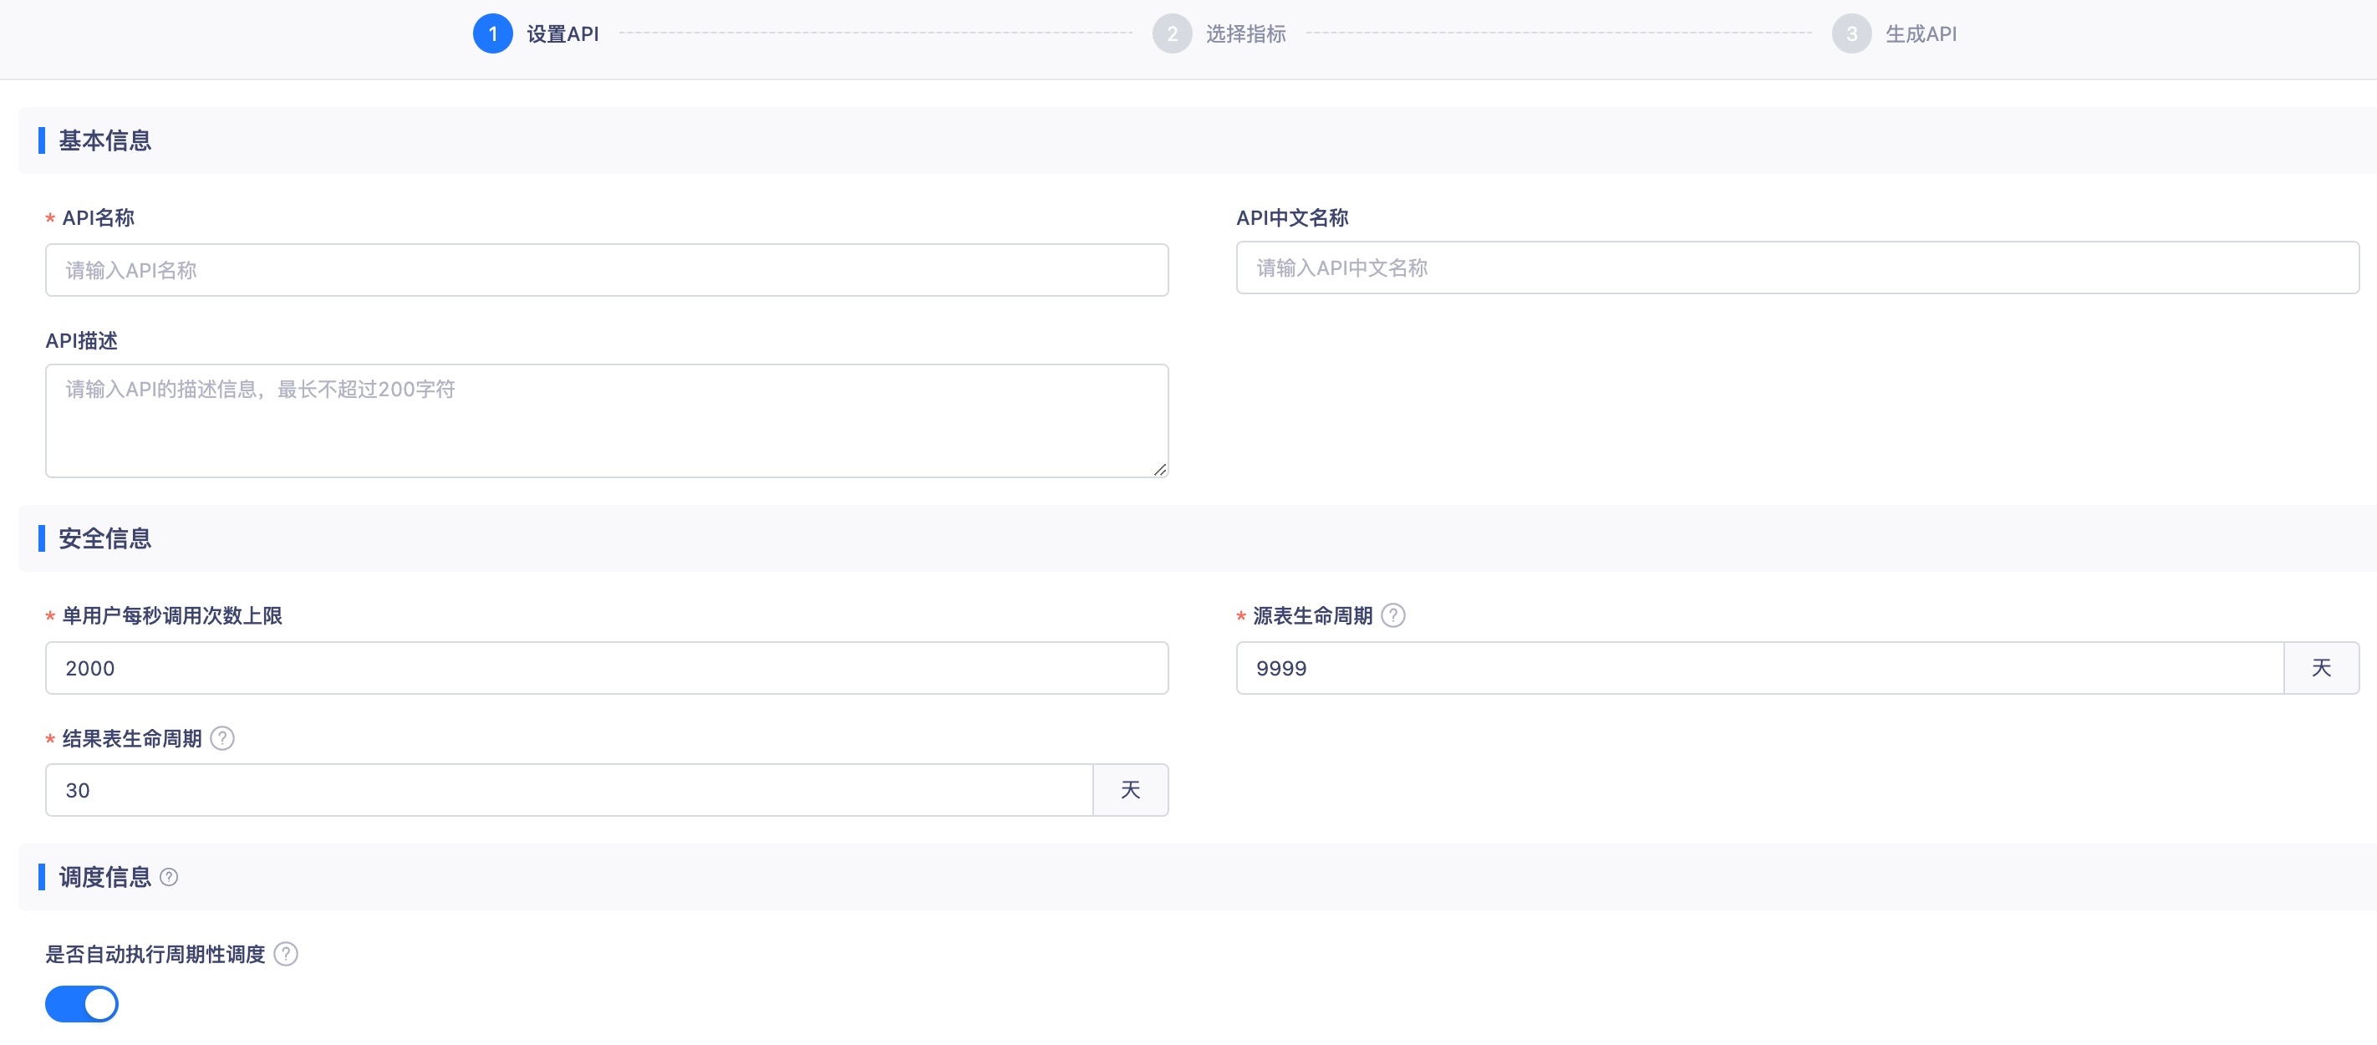Click the 天 unit addon after 30
The height and width of the screenshot is (1045, 2377).
tap(1130, 789)
